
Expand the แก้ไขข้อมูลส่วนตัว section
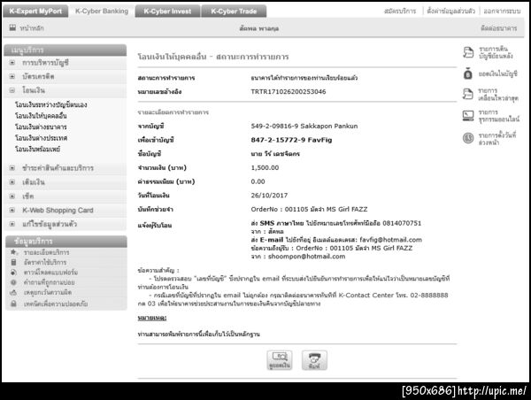point(12,224)
